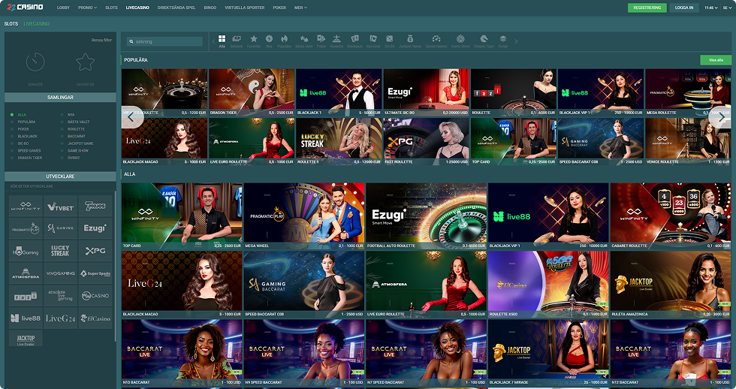Expand the PROMO dropdown menu

87,8
